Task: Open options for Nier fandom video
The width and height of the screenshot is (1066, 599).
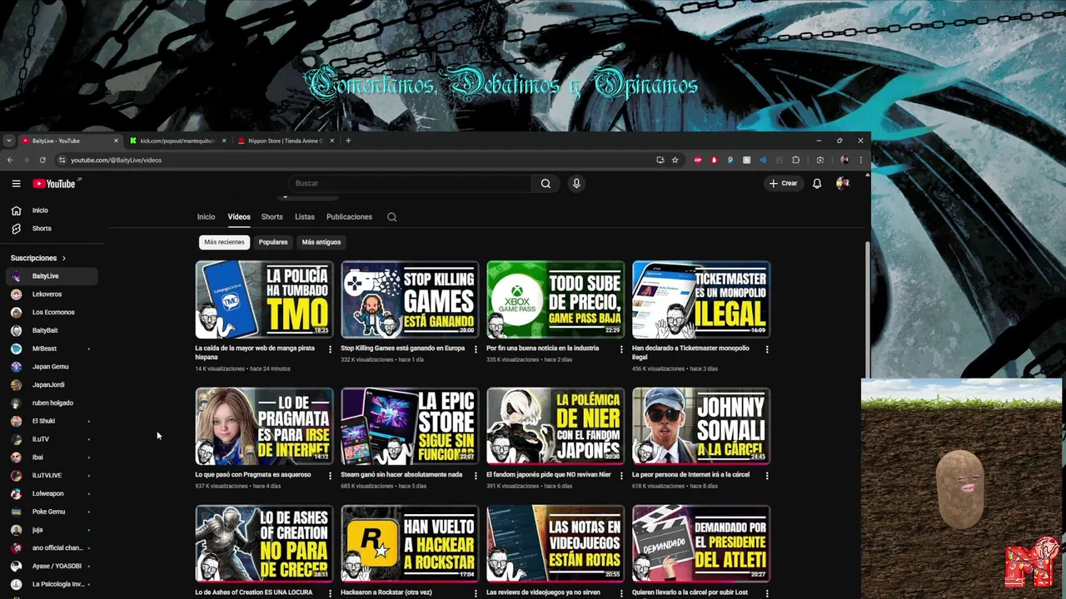Action: point(621,476)
